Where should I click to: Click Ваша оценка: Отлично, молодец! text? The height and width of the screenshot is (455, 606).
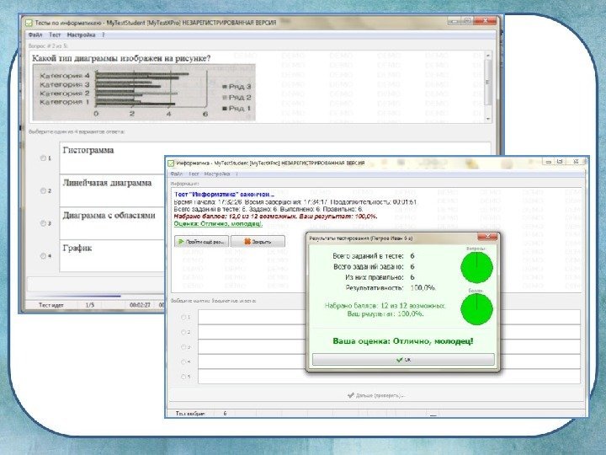403,341
